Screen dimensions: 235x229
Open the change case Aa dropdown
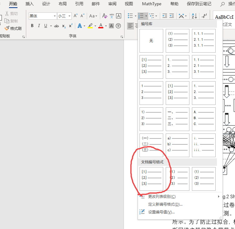[93, 16]
